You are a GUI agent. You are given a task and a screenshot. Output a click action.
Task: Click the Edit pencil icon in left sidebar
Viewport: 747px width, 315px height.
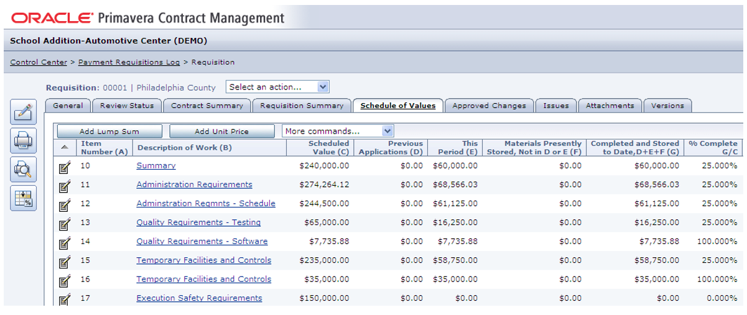pos(23,112)
